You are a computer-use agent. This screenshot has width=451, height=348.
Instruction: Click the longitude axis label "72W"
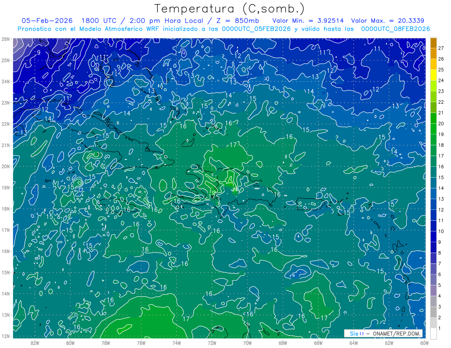pyautogui.click(x=212, y=343)
